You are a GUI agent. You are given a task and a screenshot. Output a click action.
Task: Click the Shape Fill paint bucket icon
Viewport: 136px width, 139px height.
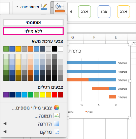[60, 8]
